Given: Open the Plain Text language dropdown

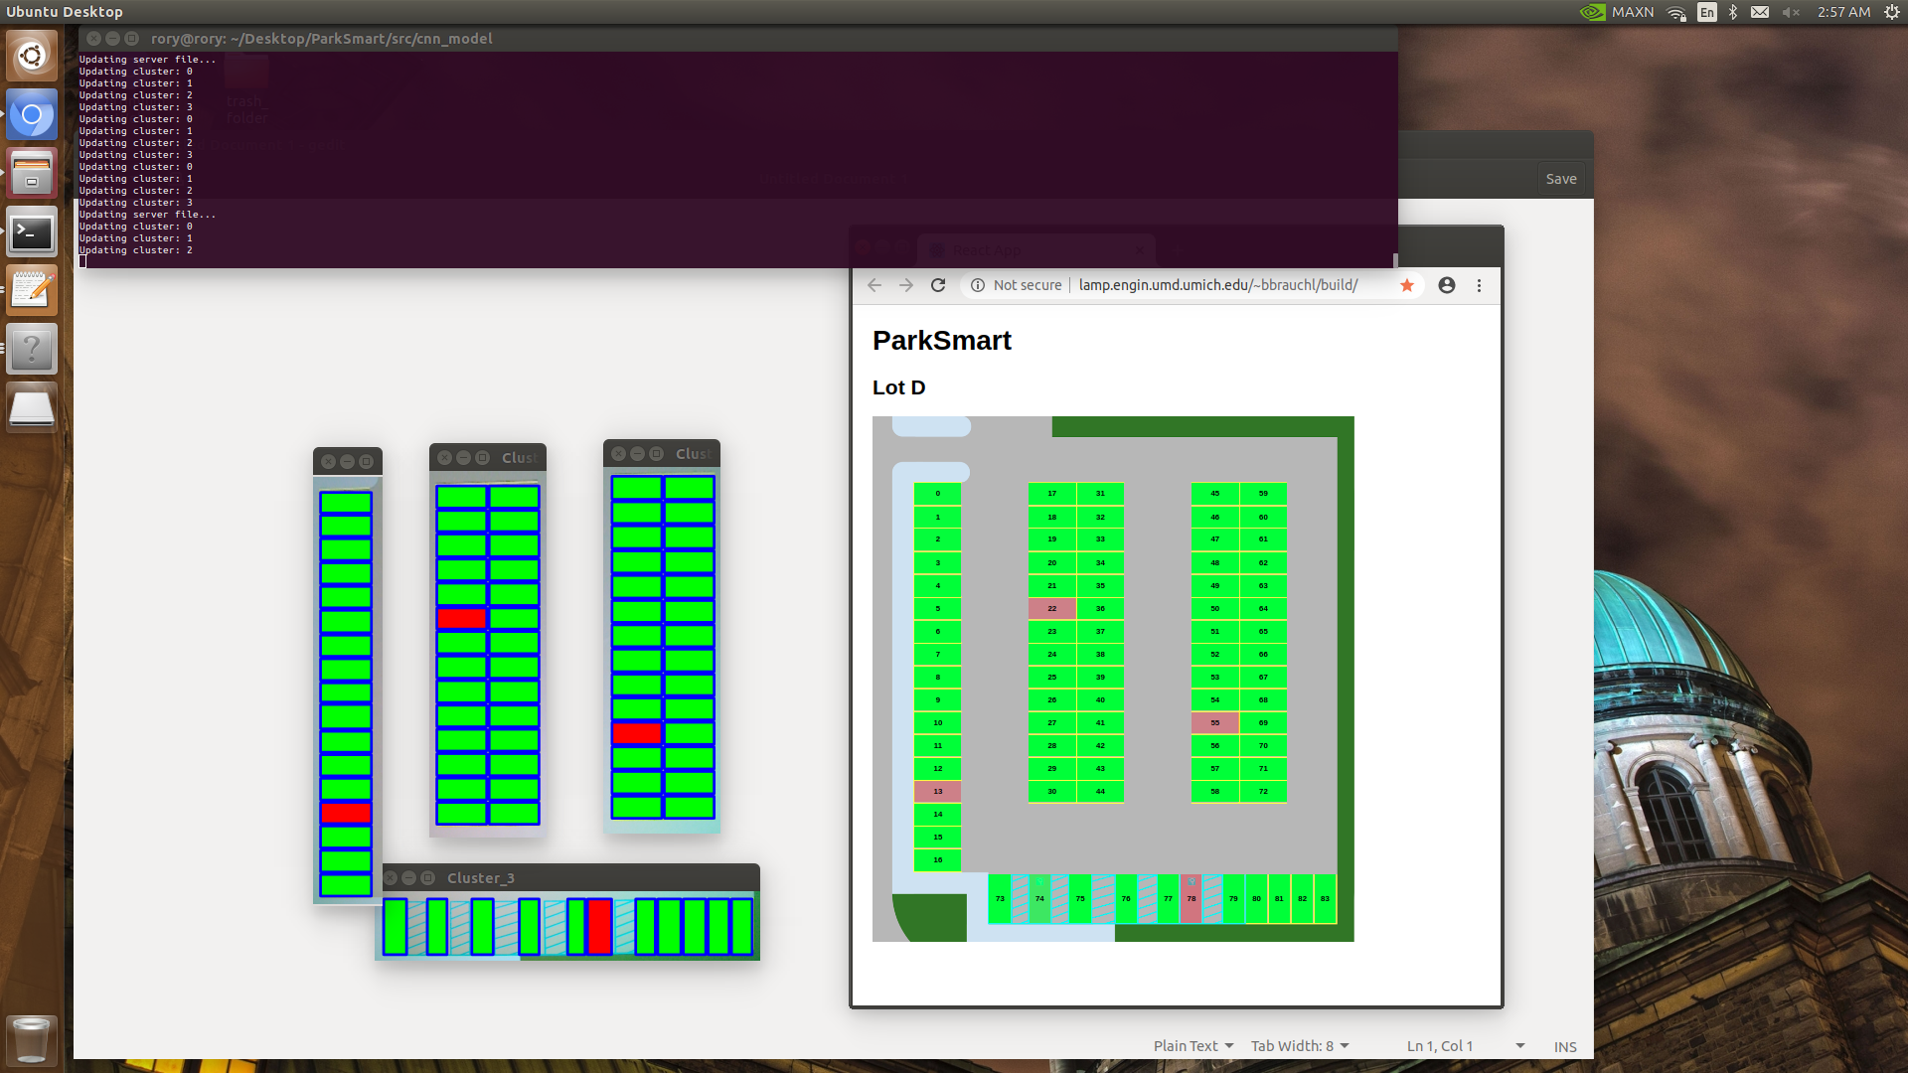Looking at the screenshot, I should click(1193, 1046).
